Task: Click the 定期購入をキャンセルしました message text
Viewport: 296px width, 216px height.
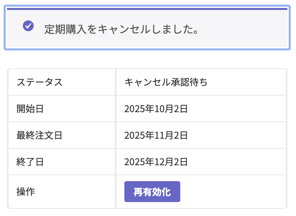Action: [121, 30]
